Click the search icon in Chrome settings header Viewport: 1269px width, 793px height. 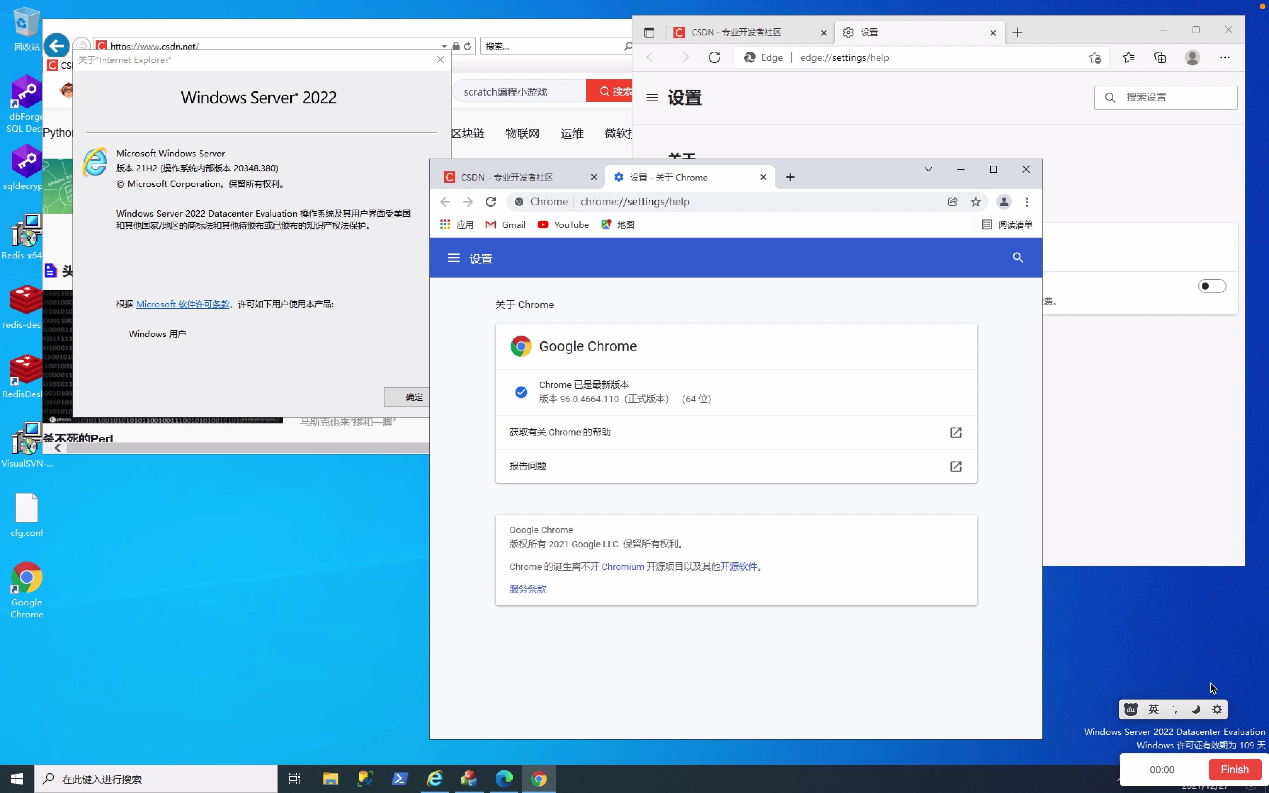pyautogui.click(x=1017, y=257)
